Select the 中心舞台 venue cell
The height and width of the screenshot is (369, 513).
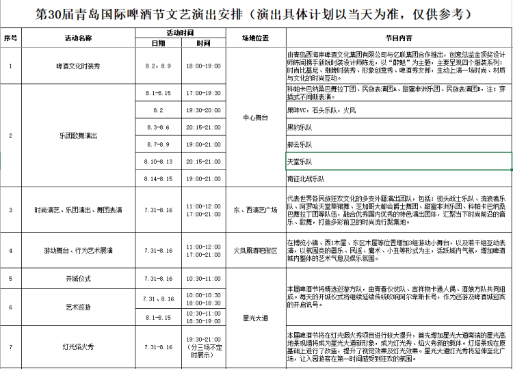(256, 118)
